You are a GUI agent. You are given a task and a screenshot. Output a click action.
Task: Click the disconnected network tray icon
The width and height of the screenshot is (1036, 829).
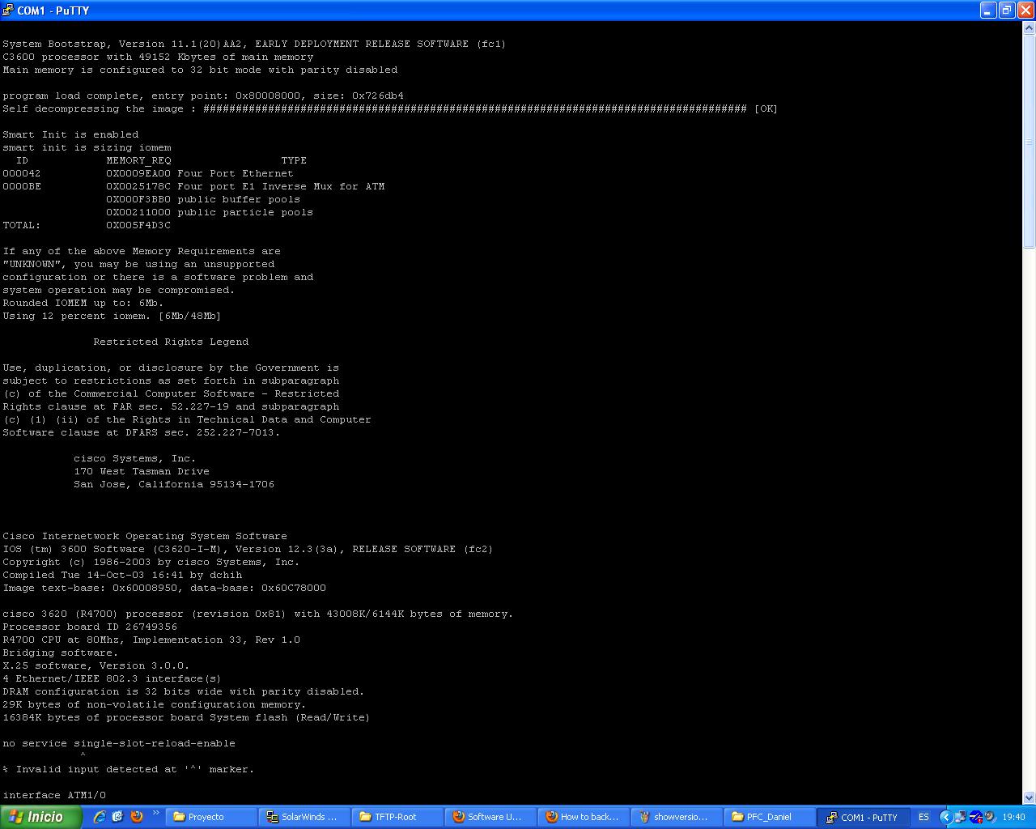[x=975, y=817]
